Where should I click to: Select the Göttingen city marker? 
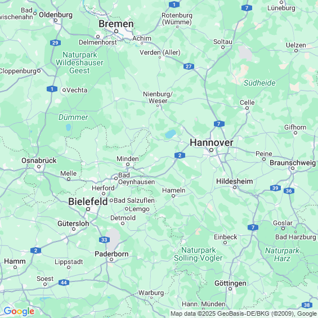(230, 289)
